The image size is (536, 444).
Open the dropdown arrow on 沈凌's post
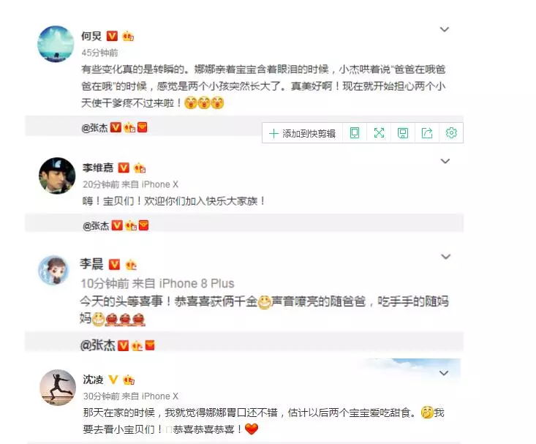click(444, 373)
